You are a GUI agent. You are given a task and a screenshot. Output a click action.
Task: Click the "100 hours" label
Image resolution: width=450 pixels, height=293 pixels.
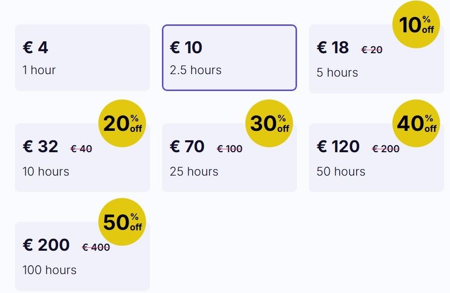coord(50,270)
